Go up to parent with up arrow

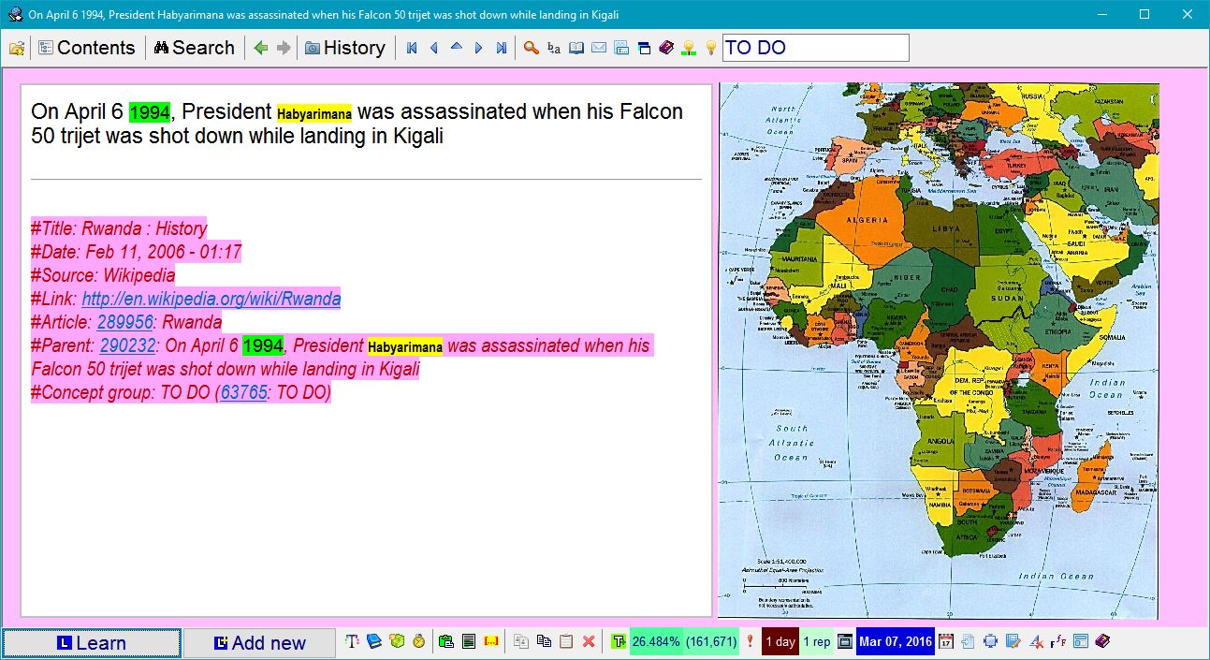(457, 47)
